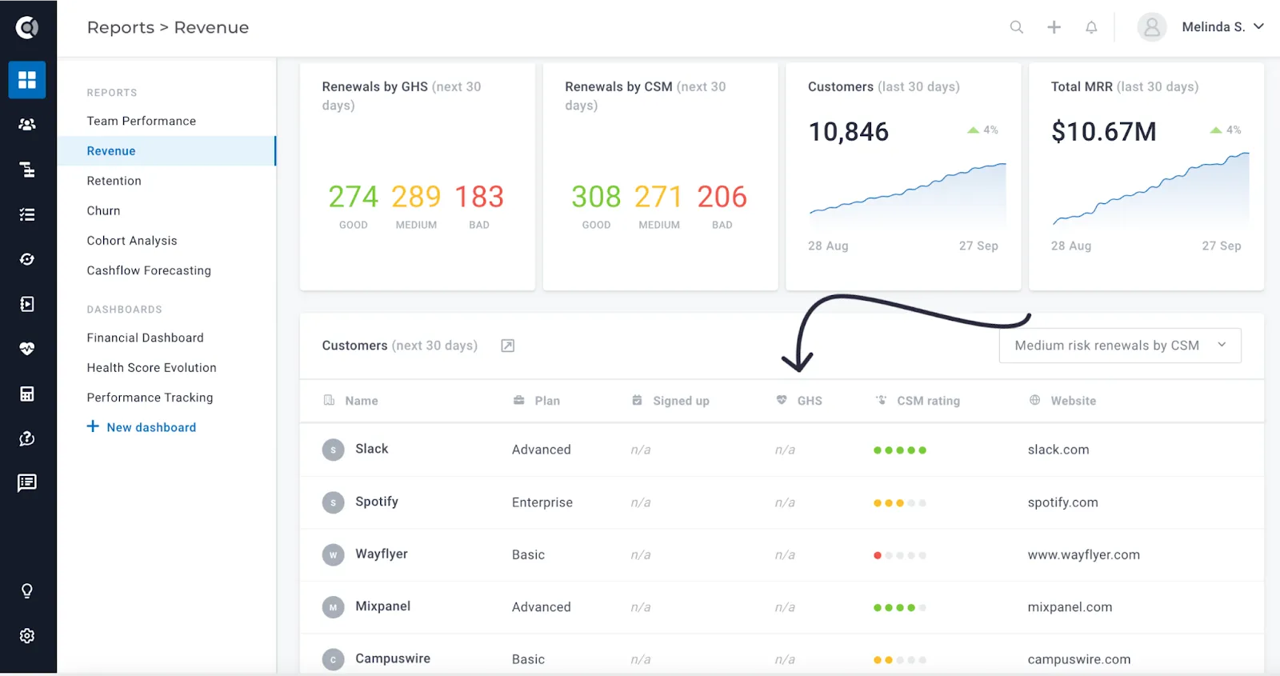Open the messages comment sidebar icon
The height and width of the screenshot is (676, 1280).
coord(27,483)
